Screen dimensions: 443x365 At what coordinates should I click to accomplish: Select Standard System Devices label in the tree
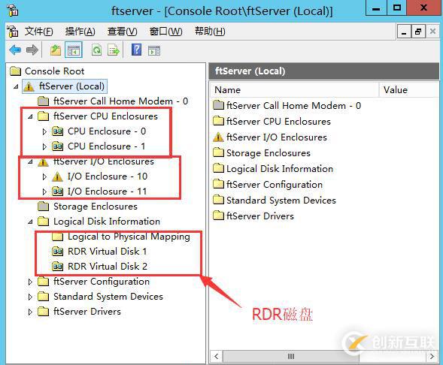(108, 297)
